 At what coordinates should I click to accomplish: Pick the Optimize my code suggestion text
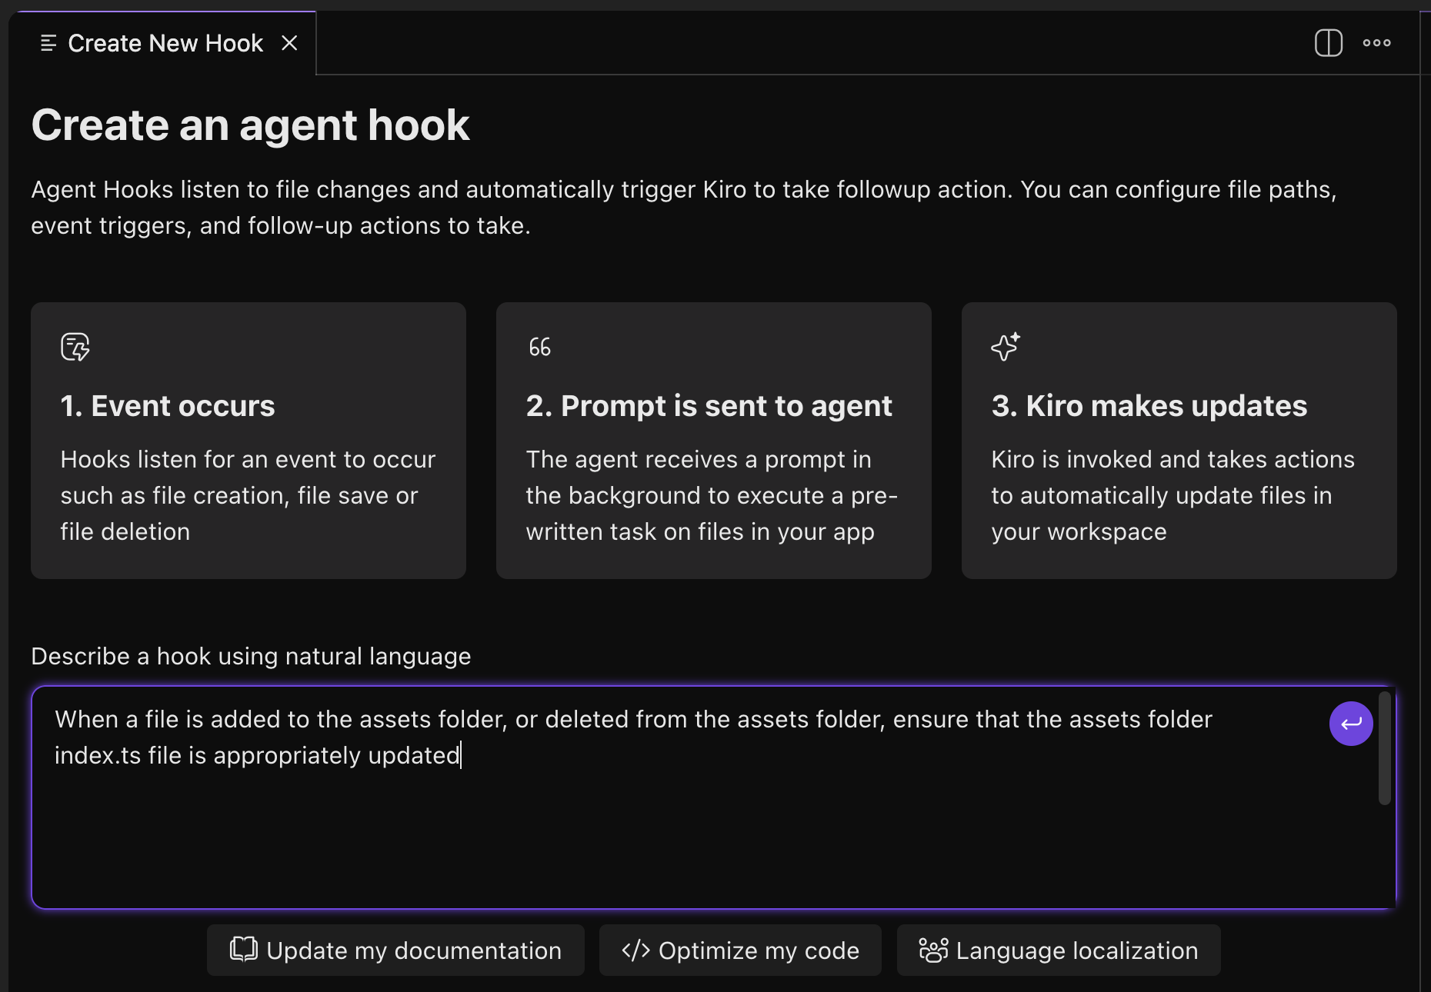click(759, 950)
